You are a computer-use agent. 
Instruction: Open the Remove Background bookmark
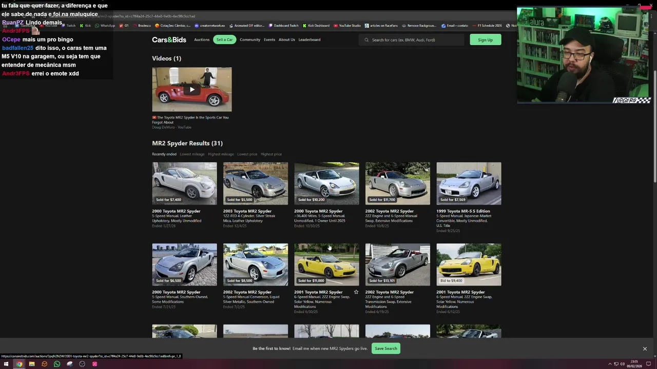(419, 26)
